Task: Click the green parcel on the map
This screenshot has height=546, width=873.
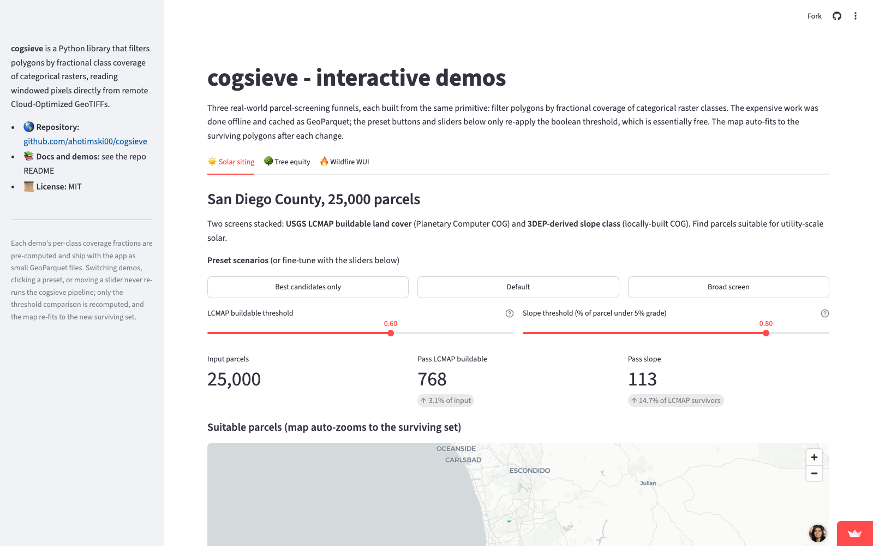Action: click(x=509, y=521)
